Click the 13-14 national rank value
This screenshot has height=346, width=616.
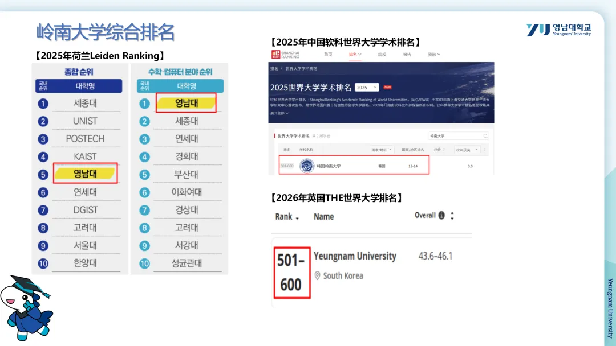413,166
